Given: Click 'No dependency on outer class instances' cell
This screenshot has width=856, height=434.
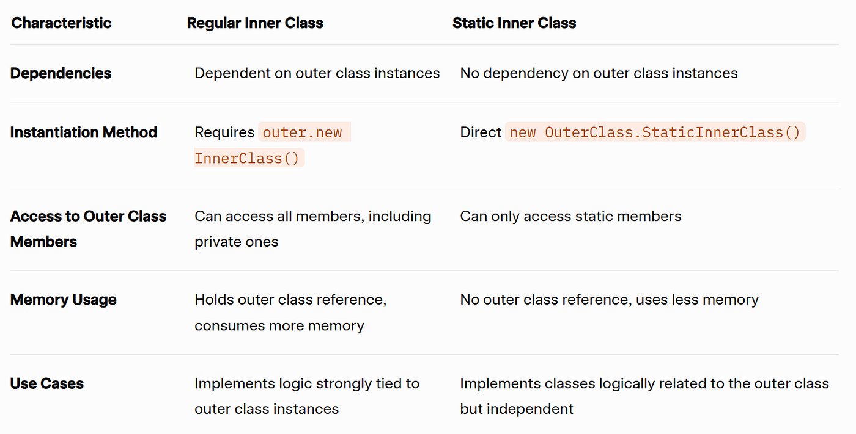Looking at the screenshot, I should pos(599,73).
